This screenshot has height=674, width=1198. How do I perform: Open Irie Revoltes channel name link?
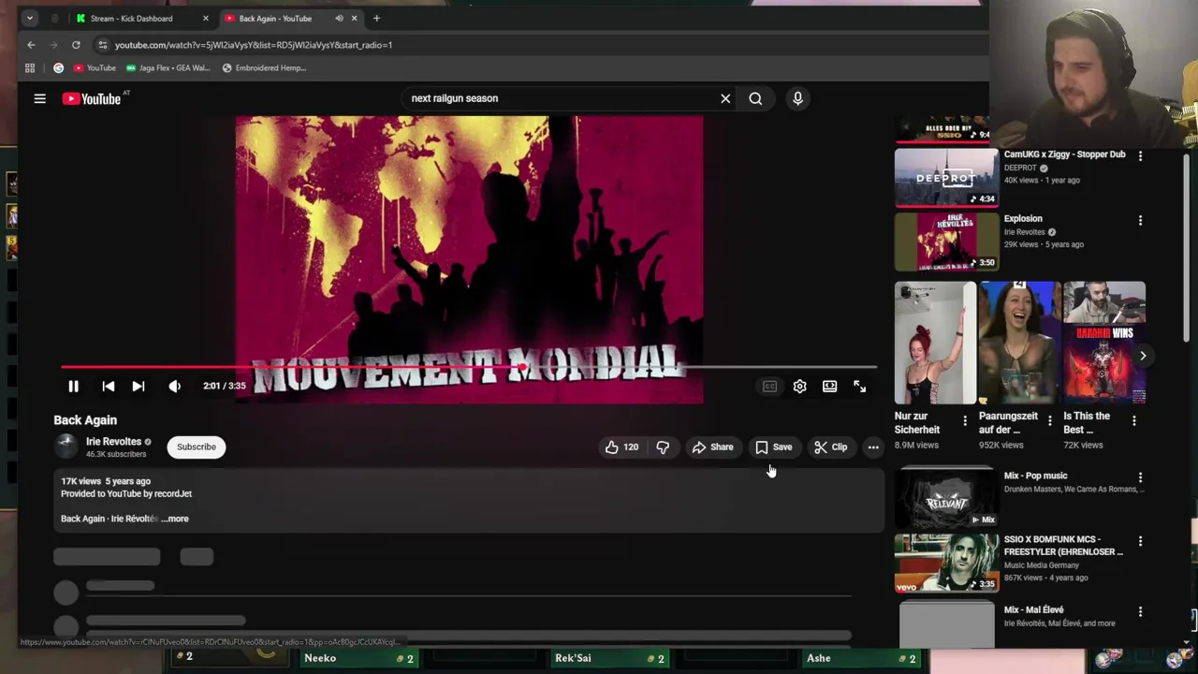113,441
